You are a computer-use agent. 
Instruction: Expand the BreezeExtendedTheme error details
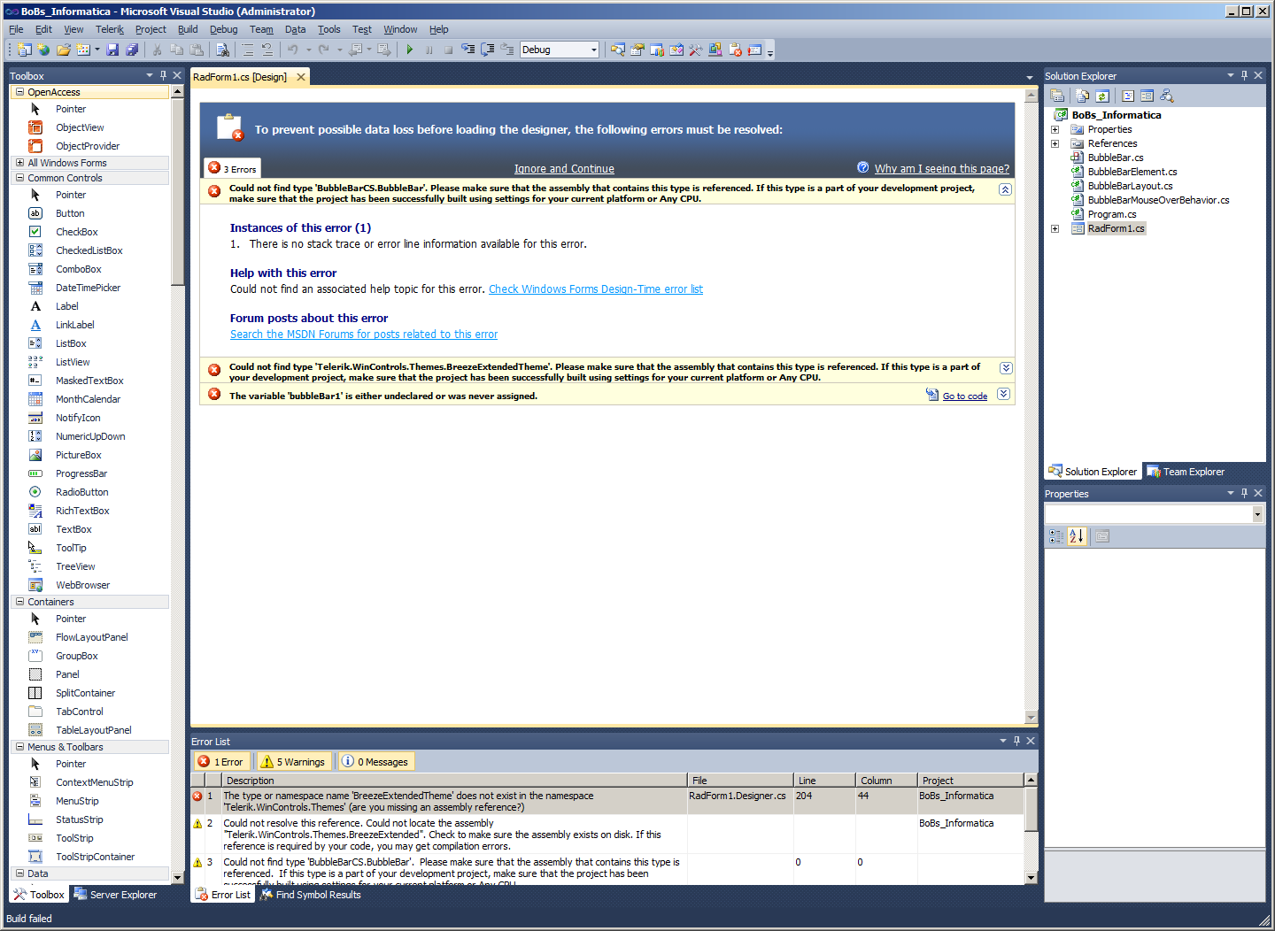pos(1006,368)
